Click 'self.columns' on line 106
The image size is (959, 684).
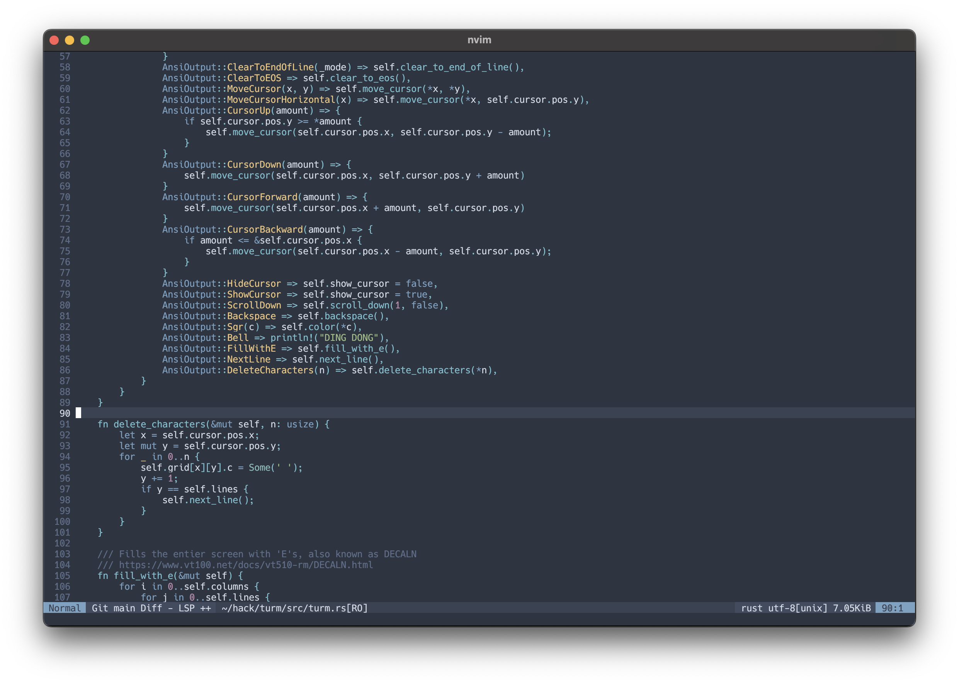[x=216, y=586]
